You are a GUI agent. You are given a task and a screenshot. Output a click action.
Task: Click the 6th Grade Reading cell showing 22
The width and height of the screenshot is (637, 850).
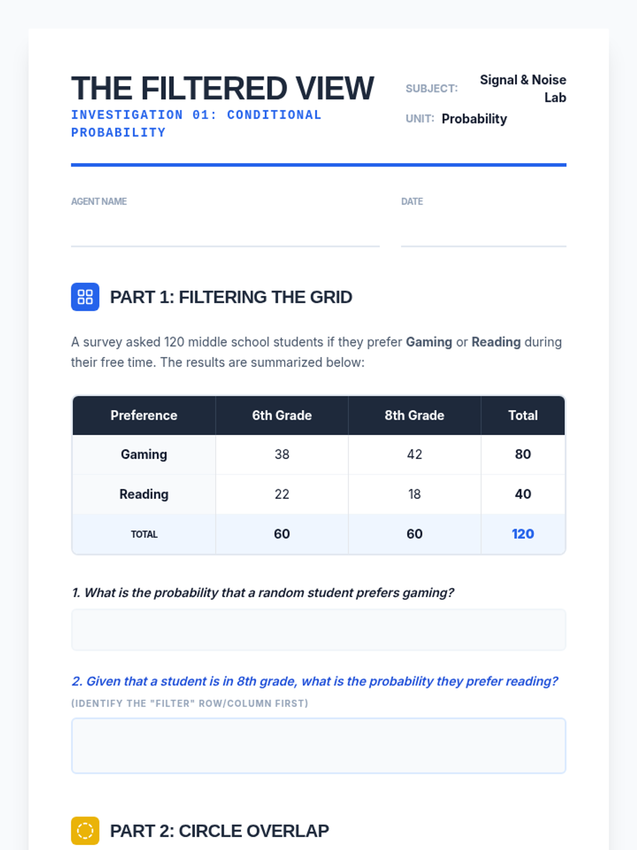282,494
